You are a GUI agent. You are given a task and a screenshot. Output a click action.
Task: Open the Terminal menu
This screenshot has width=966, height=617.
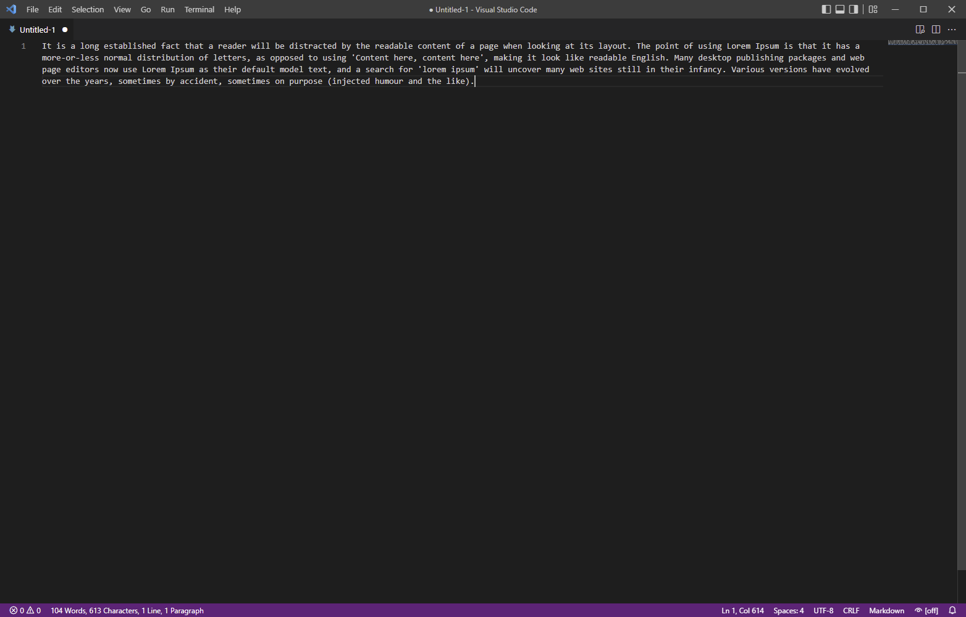click(x=199, y=9)
